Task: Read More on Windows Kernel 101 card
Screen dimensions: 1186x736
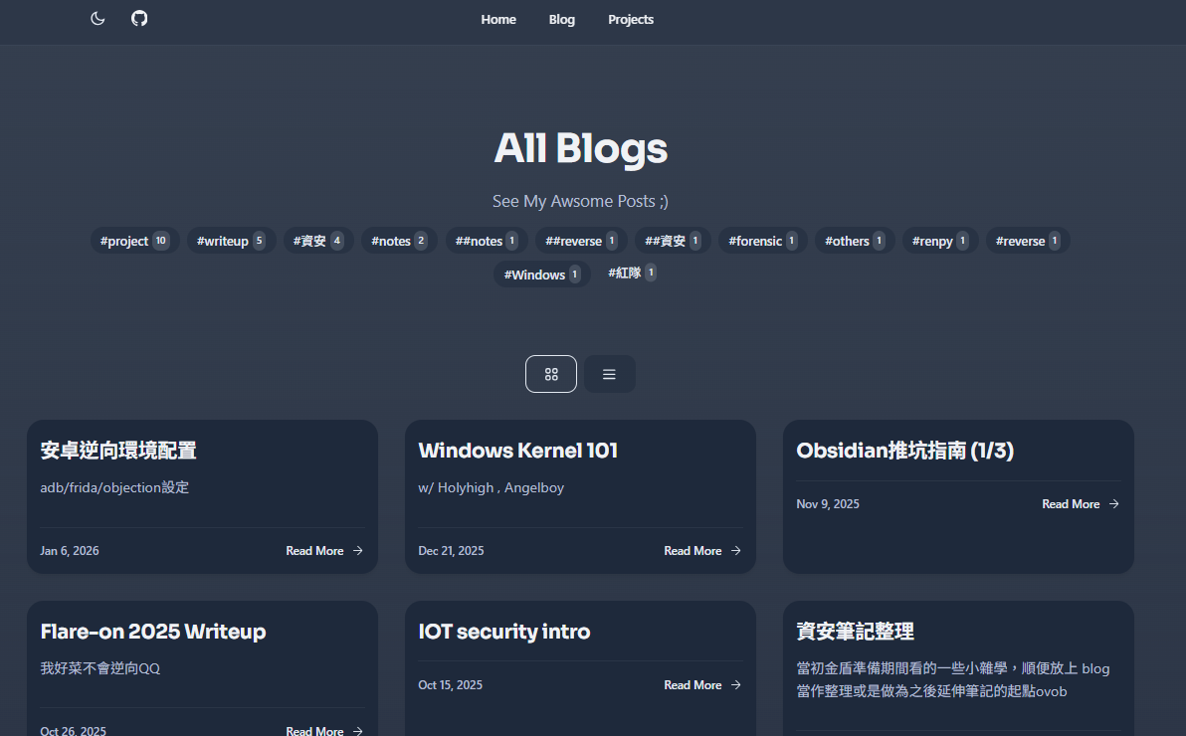Action: [x=702, y=551]
